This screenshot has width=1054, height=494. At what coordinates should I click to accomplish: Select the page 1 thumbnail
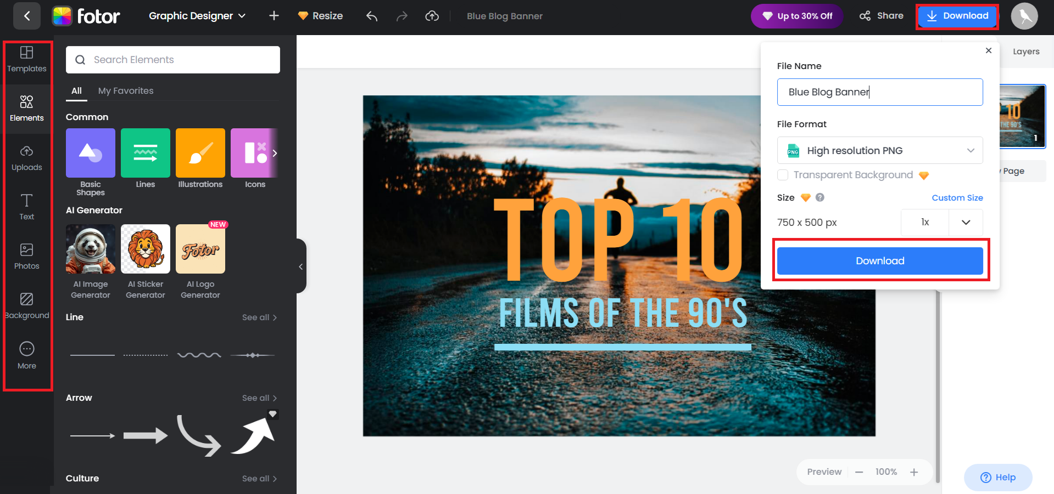1022,116
